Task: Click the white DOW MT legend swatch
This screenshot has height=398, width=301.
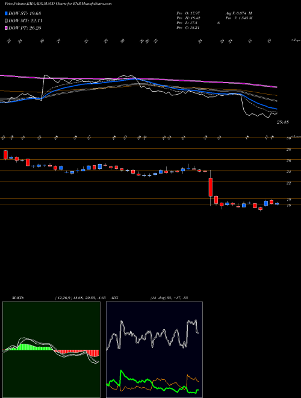Action: click(6, 21)
